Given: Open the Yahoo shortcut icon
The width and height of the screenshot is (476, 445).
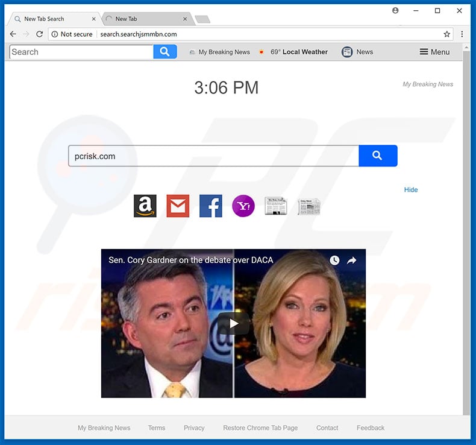Looking at the screenshot, I should click(x=243, y=206).
